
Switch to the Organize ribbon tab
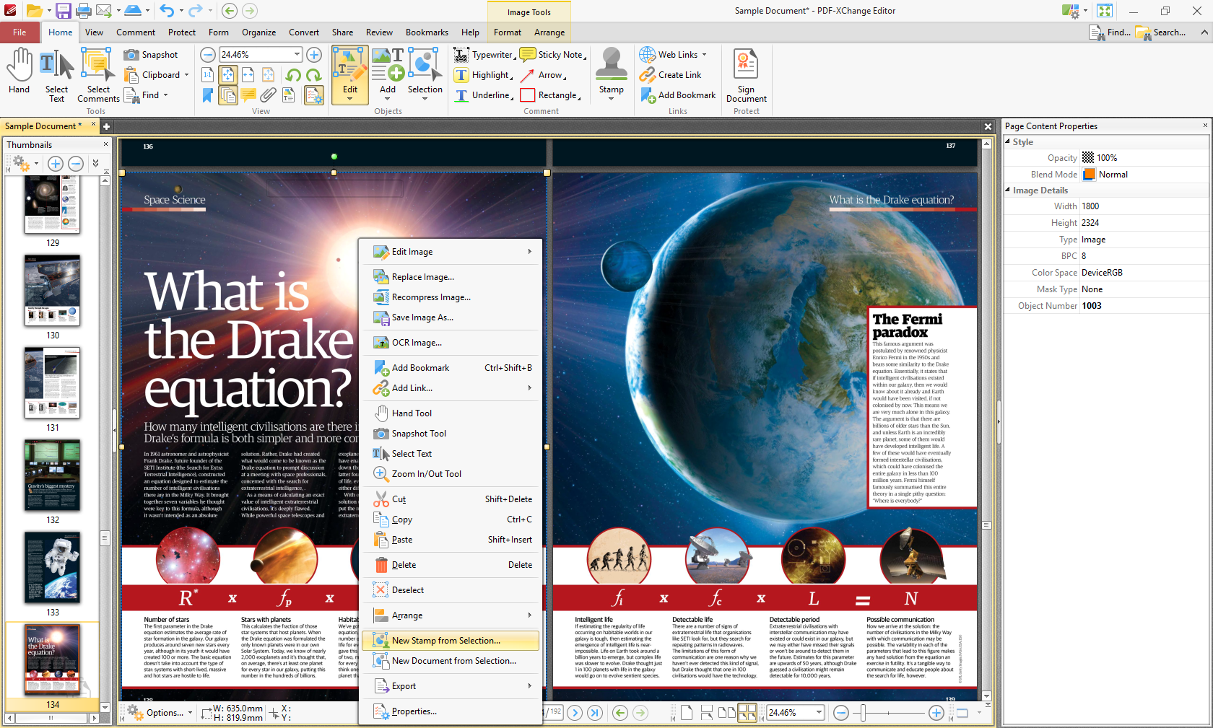[x=258, y=32]
